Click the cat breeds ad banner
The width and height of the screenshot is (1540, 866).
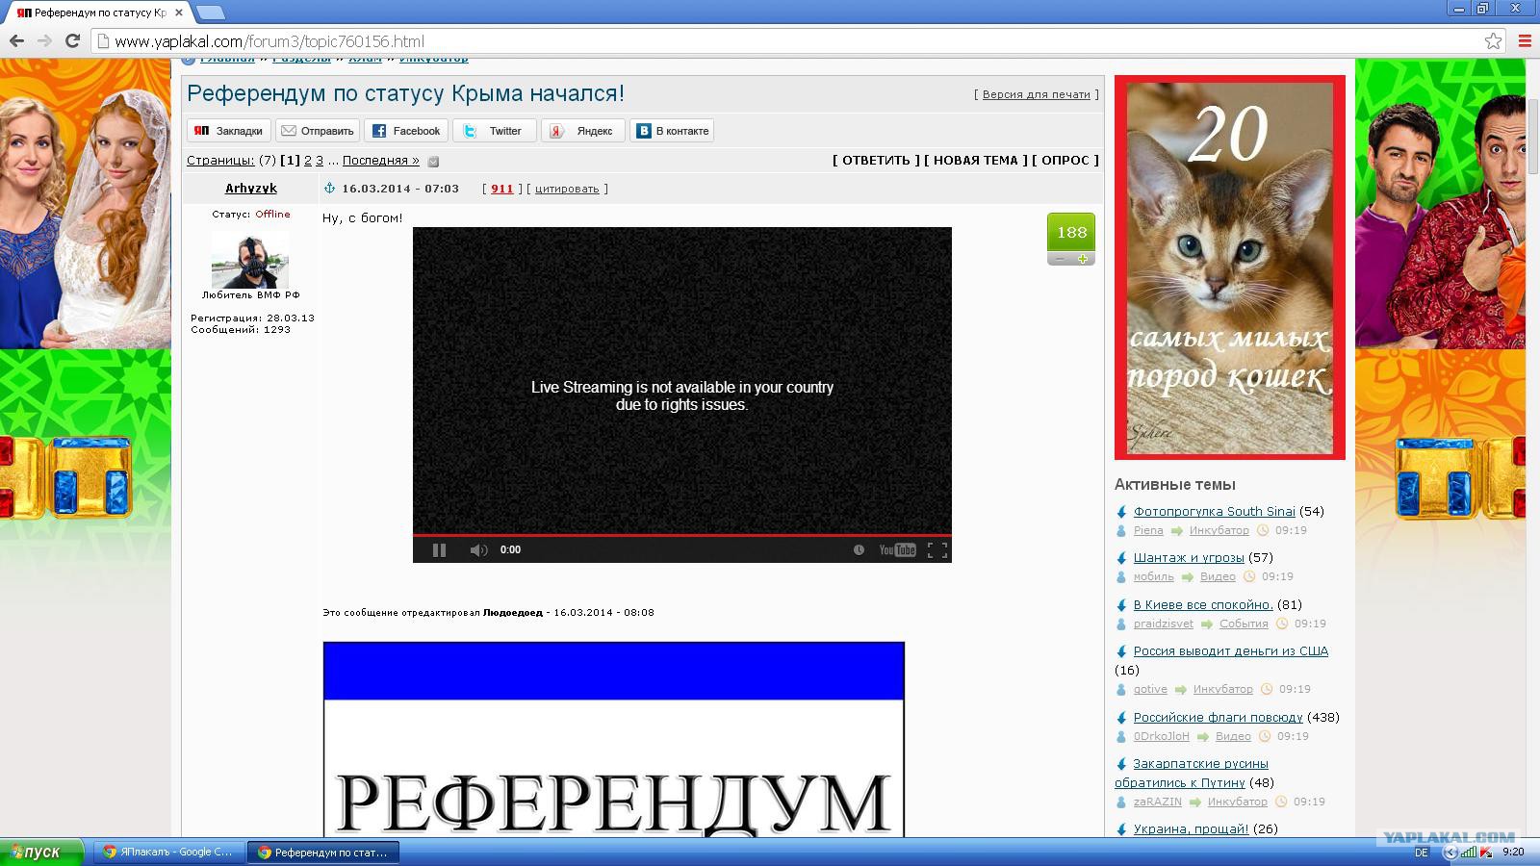[x=1230, y=267]
